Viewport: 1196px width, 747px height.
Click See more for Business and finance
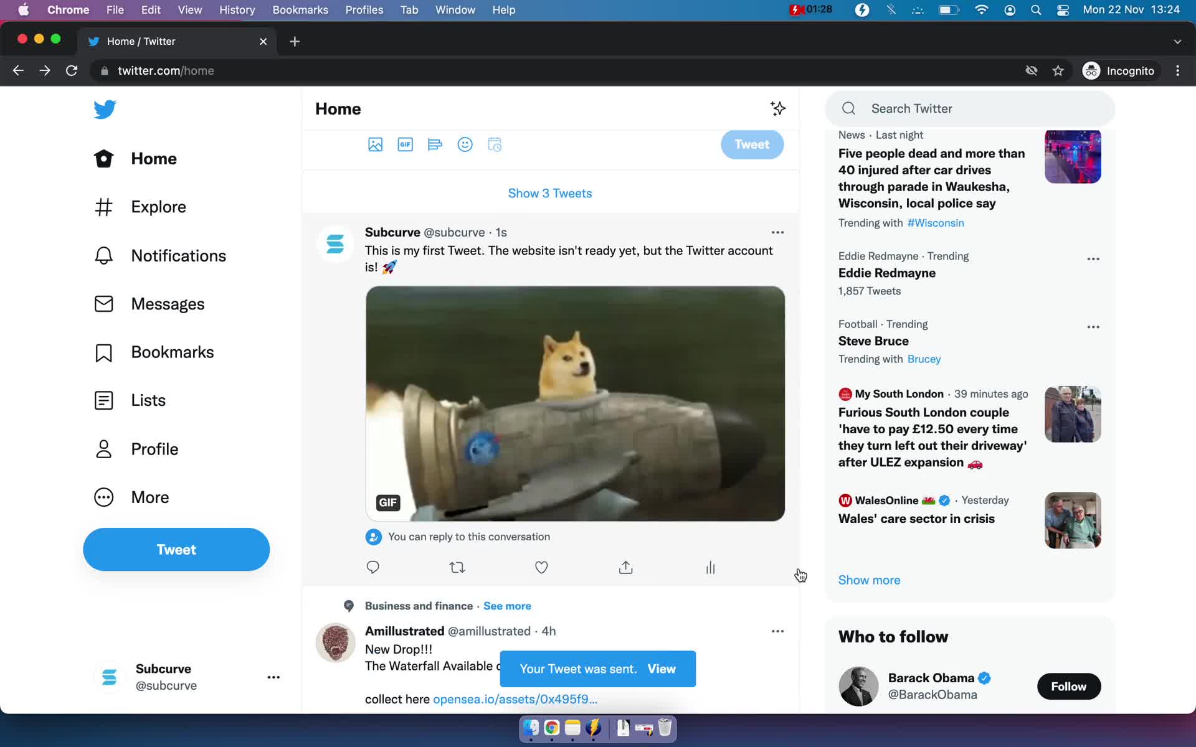point(507,606)
